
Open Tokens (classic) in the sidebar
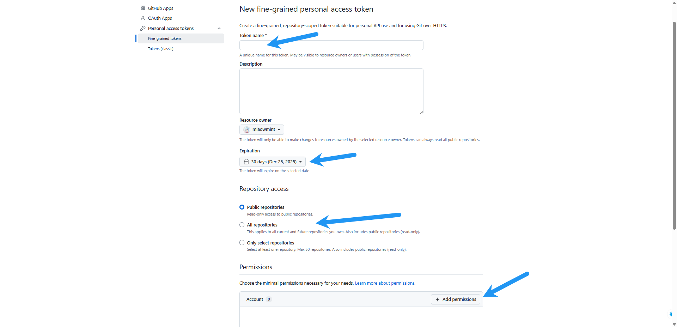point(161,49)
